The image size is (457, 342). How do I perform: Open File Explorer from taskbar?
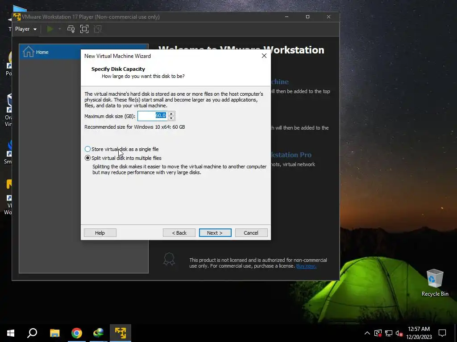click(54, 333)
